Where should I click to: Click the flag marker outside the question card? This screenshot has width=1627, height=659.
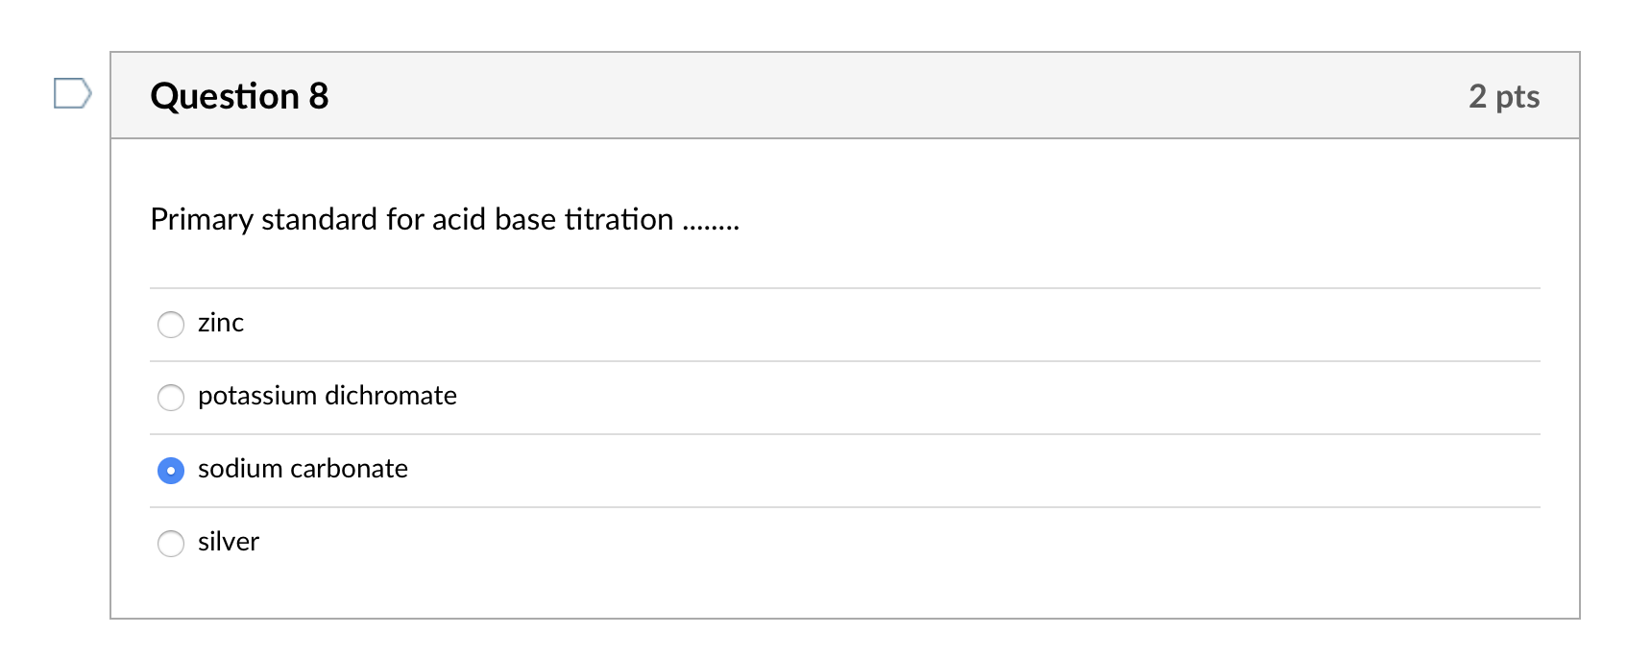(71, 93)
